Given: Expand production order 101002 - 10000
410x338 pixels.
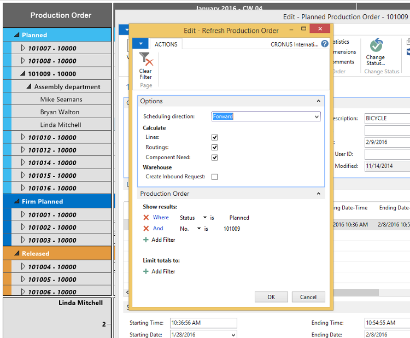Looking at the screenshot, I should click(x=23, y=227).
